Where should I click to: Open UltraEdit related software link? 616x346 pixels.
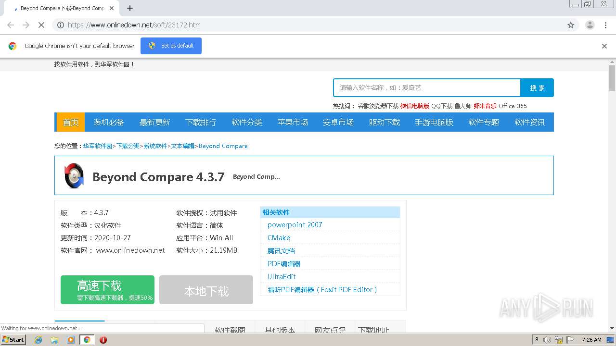coord(282,277)
